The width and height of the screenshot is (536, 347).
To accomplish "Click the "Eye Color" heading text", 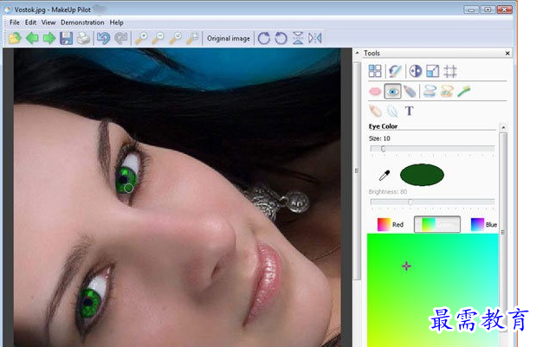I will coord(383,126).
